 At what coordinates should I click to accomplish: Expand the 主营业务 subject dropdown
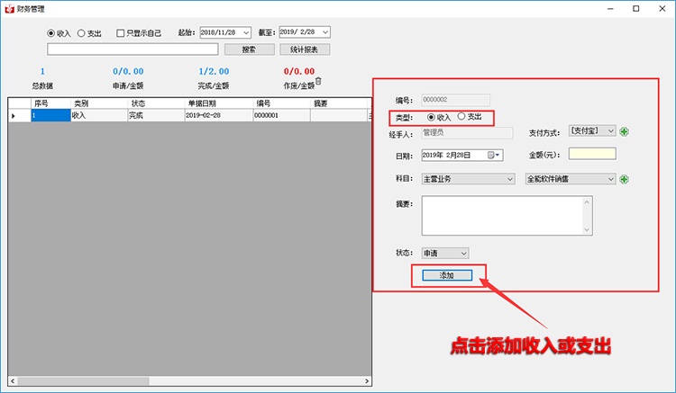point(510,179)
